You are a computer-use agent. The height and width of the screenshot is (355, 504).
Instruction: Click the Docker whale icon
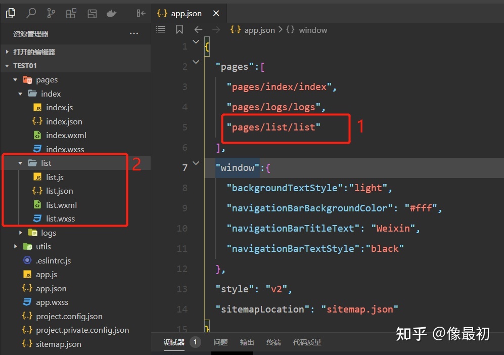(x=112, y=14)
